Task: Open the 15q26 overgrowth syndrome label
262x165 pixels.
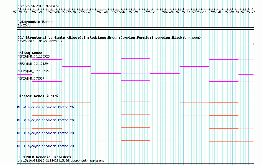Action: pos(61,161)
